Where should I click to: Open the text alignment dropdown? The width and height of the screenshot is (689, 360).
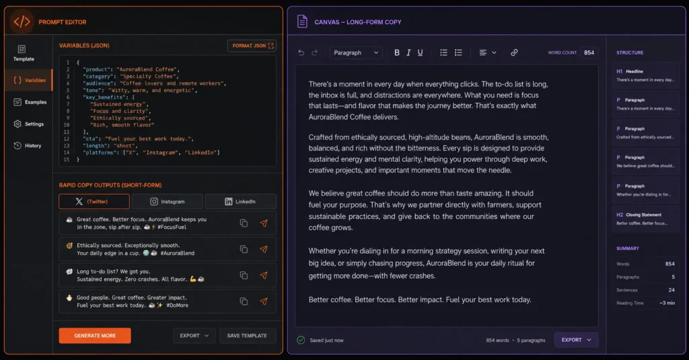click(487, 52)
